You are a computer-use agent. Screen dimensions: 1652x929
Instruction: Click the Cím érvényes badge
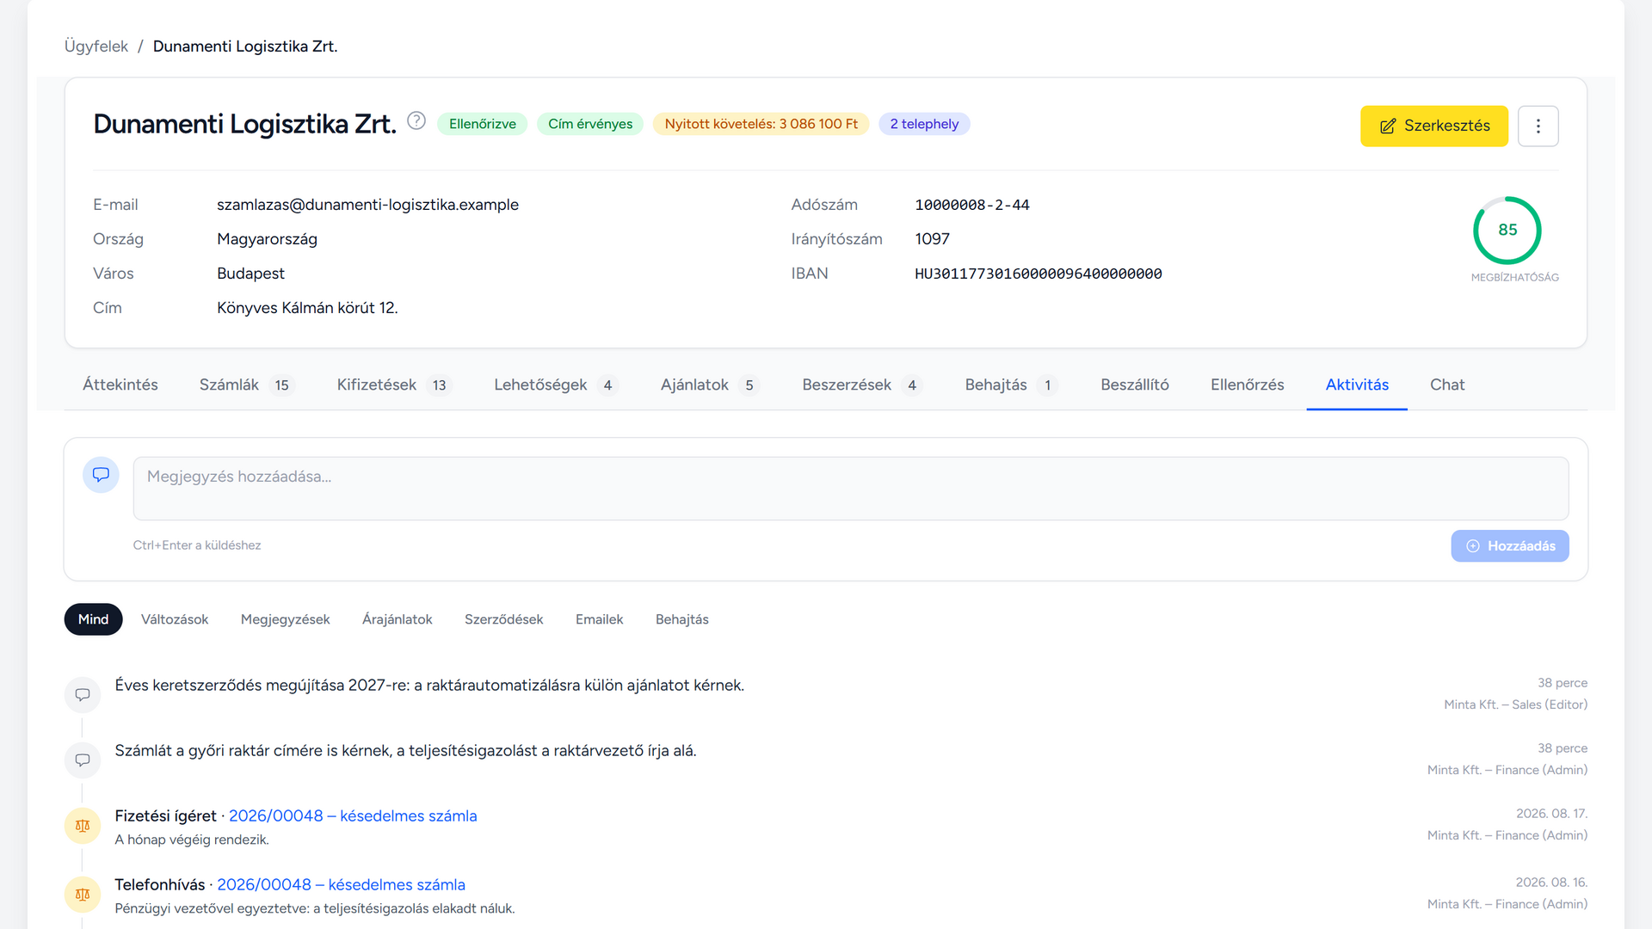coord(590,124)
